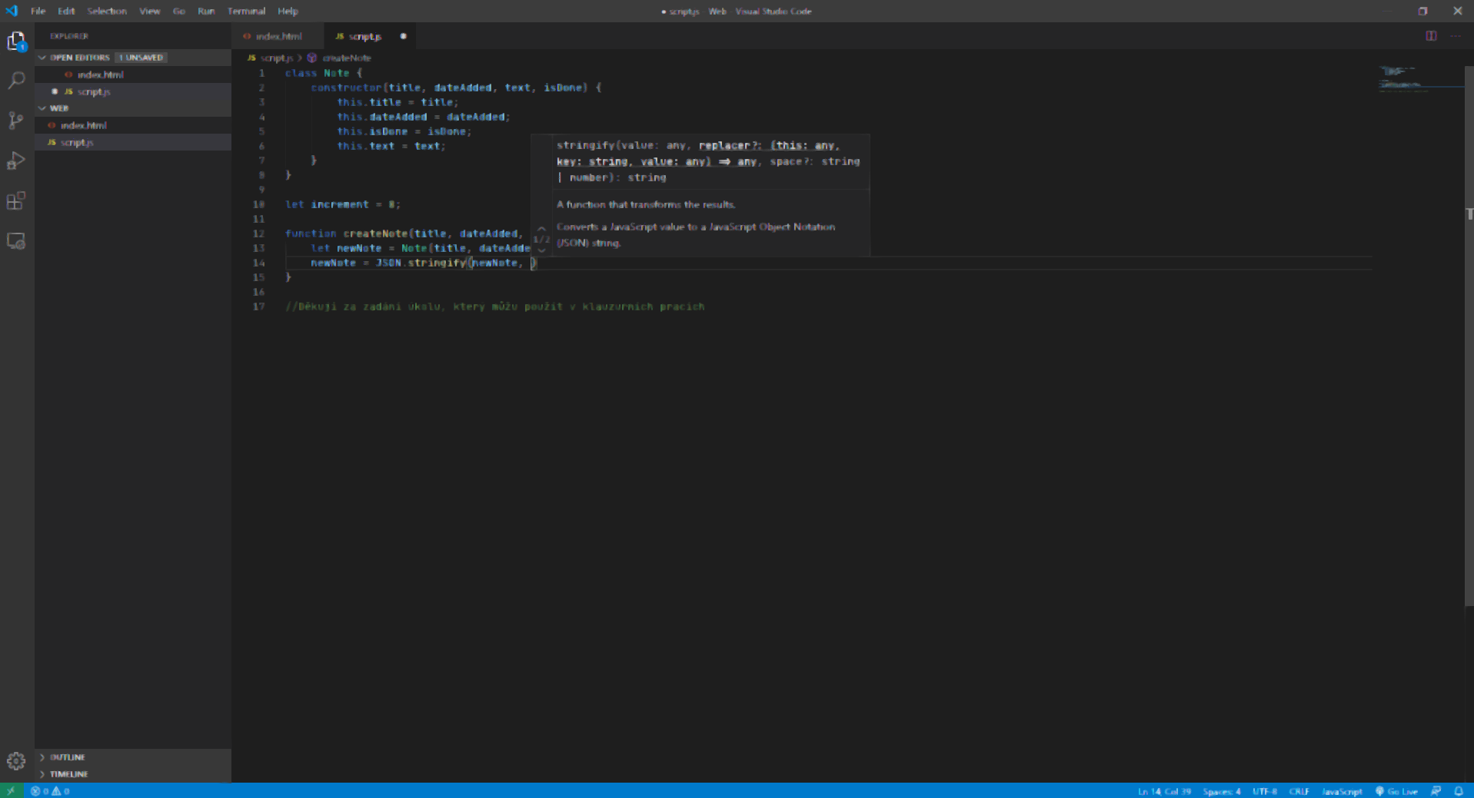Open the Run menu
1474x798 pixels.
(x=206, y=11)
